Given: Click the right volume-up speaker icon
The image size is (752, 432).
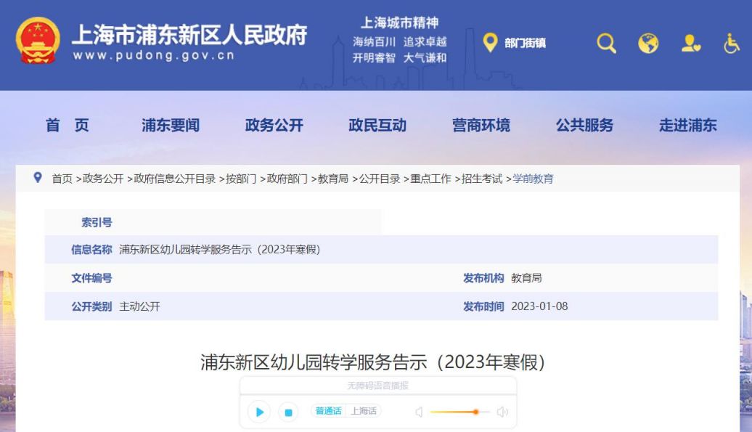Looking at the screenshot, I should tap(502, 411).
